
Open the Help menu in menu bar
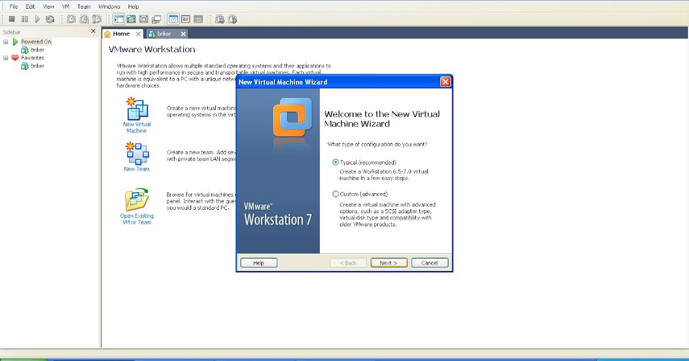(133, 6)
